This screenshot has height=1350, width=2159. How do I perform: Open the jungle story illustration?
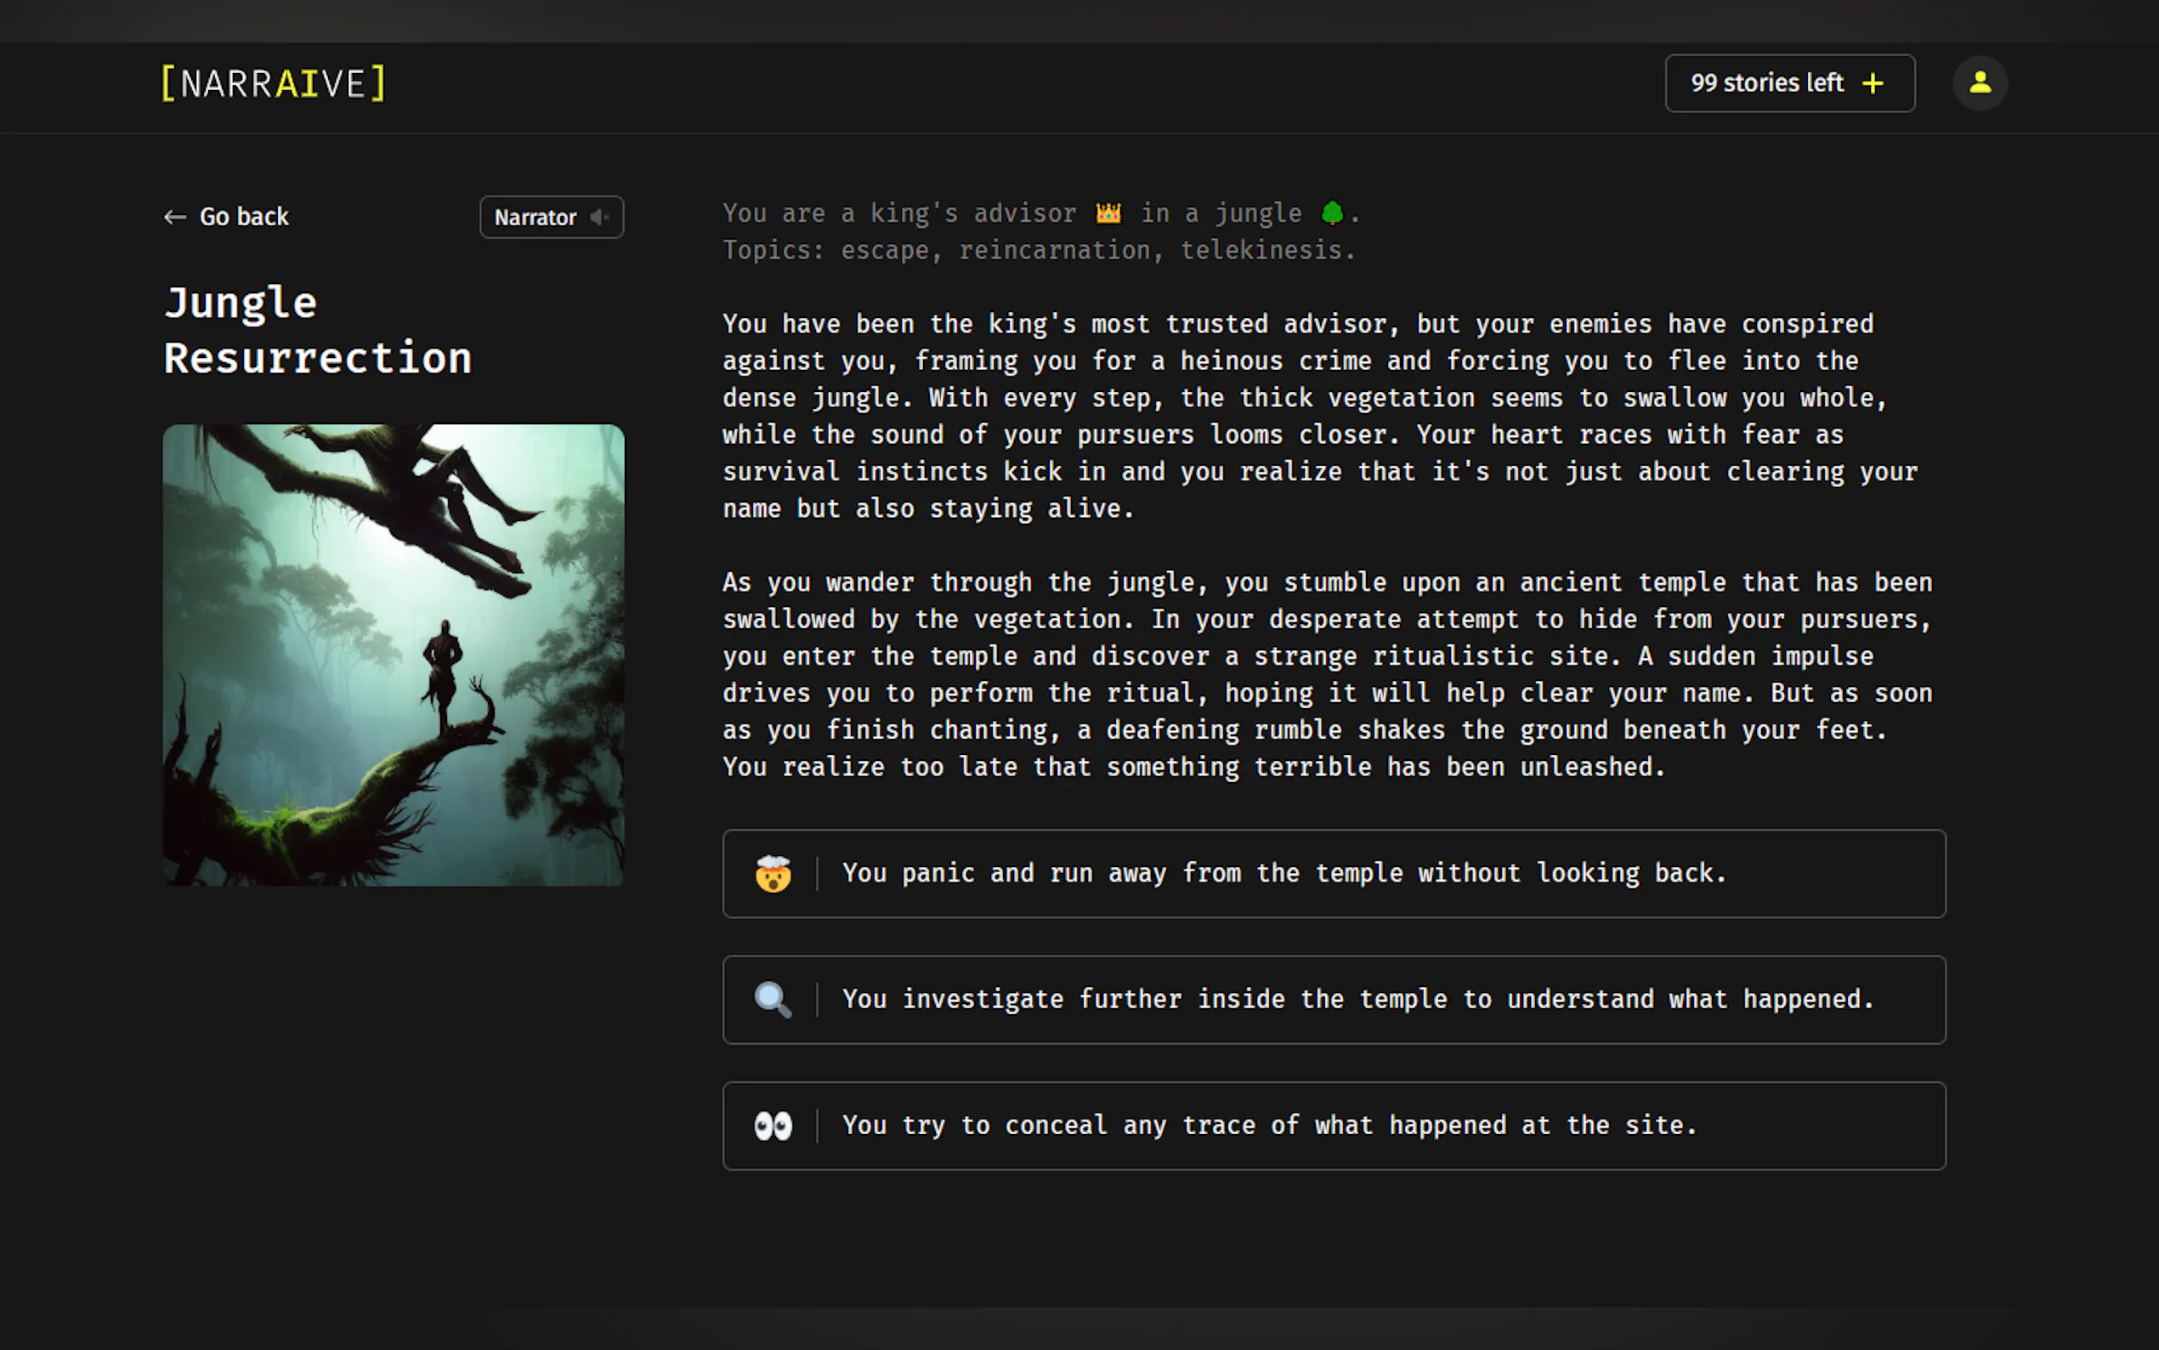(394, 655)
